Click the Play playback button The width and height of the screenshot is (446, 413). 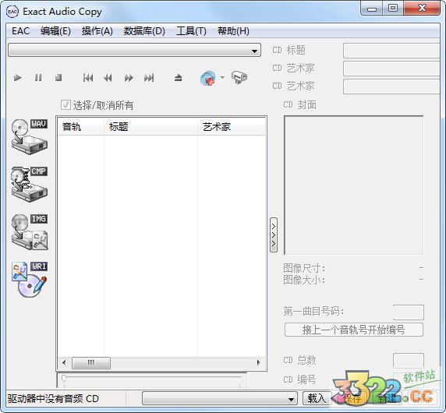pyautogui.click(x=18, y=78)
